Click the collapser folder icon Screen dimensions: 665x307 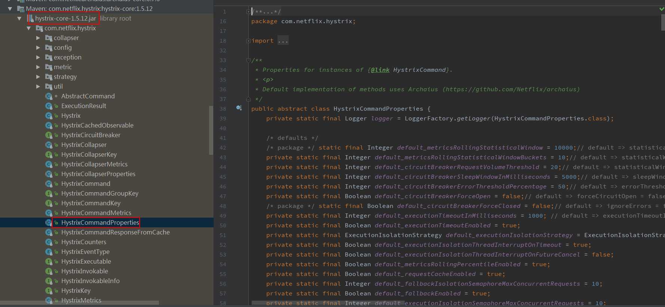click(x=49, y=38)
